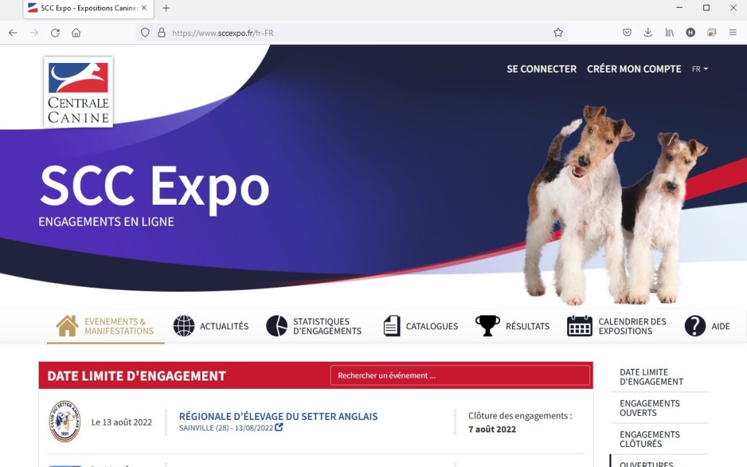The width and height of the screenshot is (747, 467).
Task: Reload the page
Action: click(55, 33)
